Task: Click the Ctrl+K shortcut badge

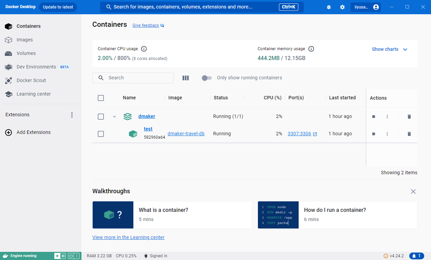Action: pos(288,7)
